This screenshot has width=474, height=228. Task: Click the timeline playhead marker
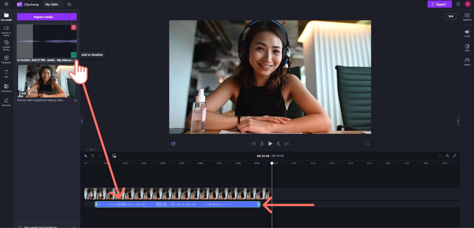(272, 163)
